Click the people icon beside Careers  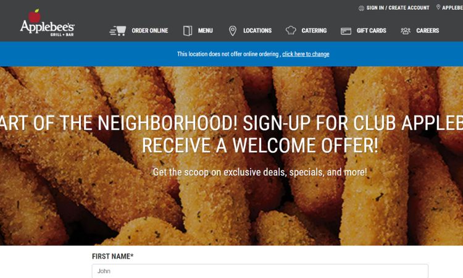pyautogui.click(x=406, y=31)
